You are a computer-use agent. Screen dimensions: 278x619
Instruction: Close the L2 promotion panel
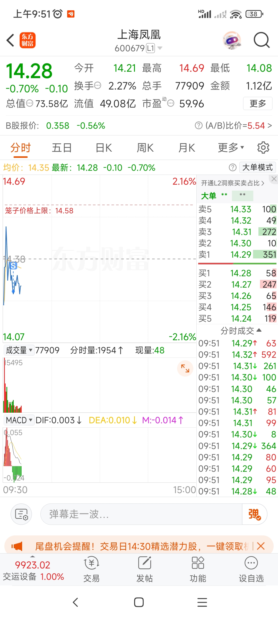pos(274,179)
